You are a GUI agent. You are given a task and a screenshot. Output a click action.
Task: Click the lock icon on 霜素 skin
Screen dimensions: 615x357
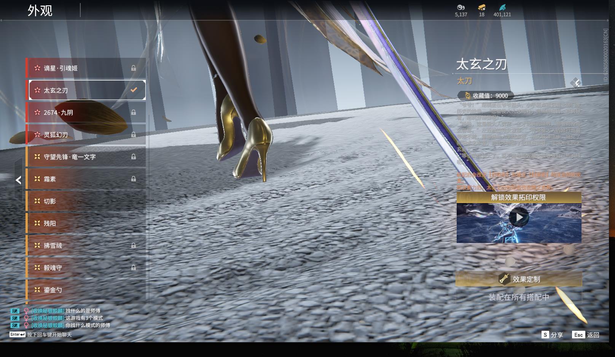click(x=134, y=179)
